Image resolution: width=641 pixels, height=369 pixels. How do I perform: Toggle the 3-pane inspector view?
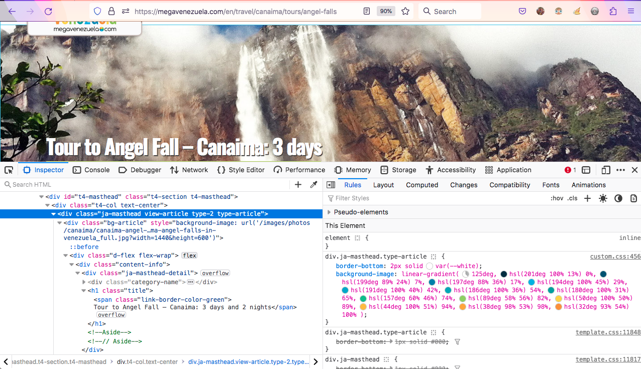331,185
